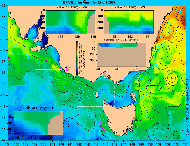
Task: Click the 'drifter' legend label
Action: 67,67
